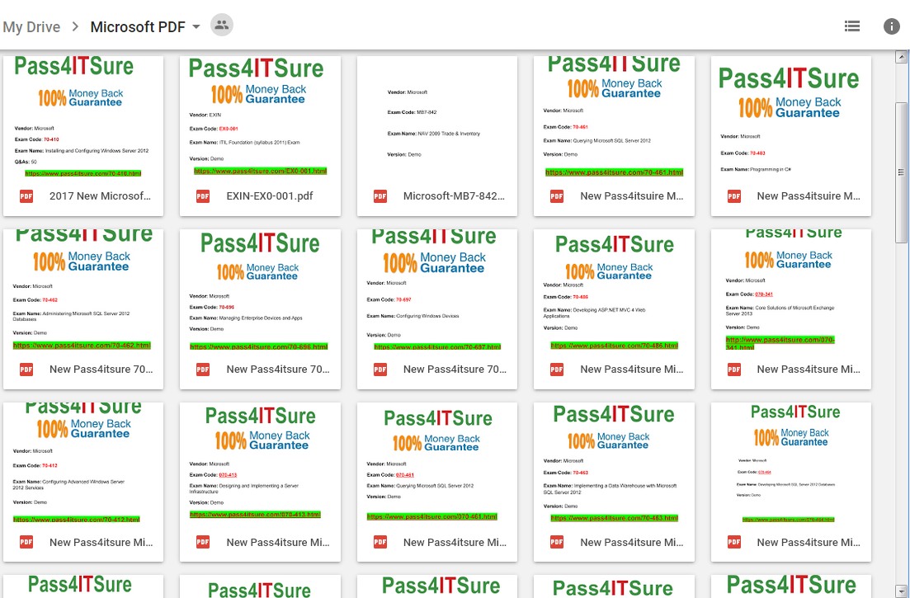Click the vertical scrollbar thumb
This screenshot has height=598, width=910.
901,172
